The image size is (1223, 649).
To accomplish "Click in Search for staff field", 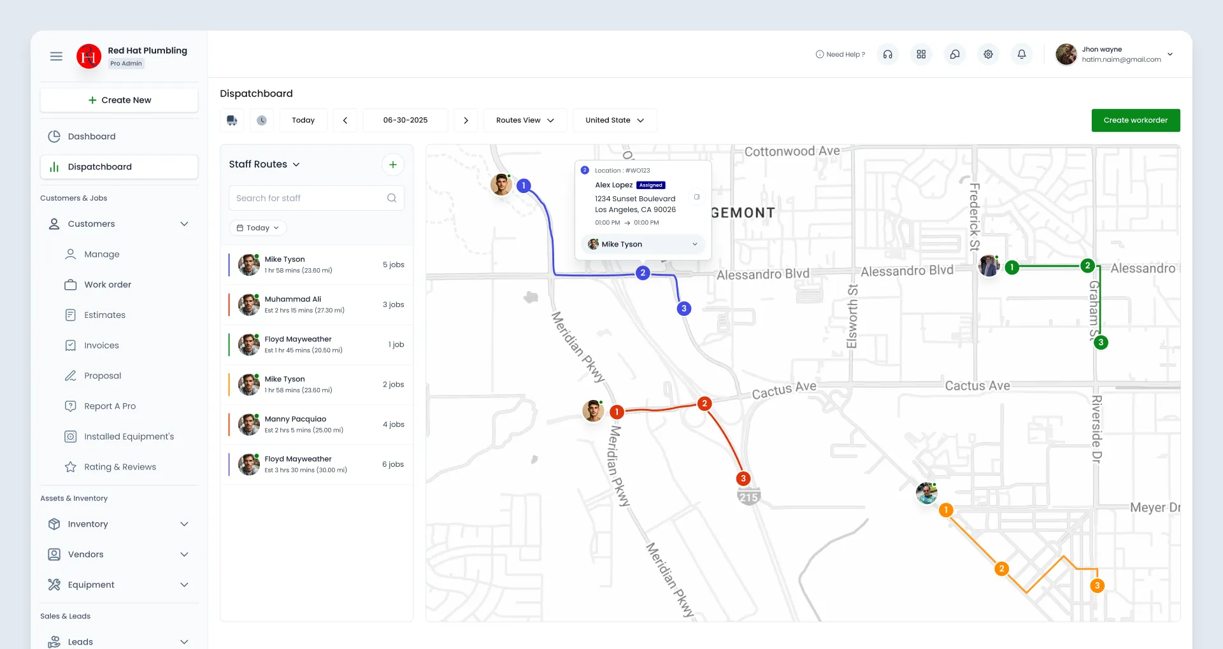I will point(317,198).
